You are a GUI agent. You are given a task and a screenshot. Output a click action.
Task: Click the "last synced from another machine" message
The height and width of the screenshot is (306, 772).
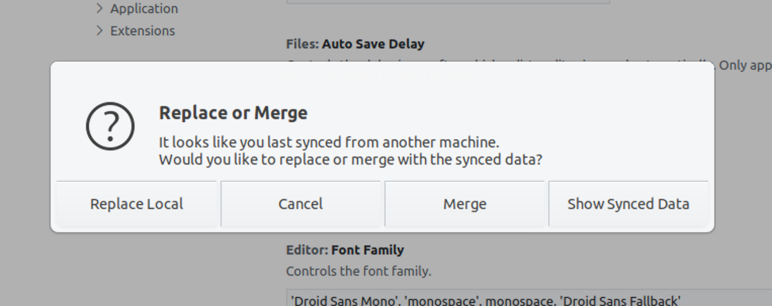[x=329, y=142]
